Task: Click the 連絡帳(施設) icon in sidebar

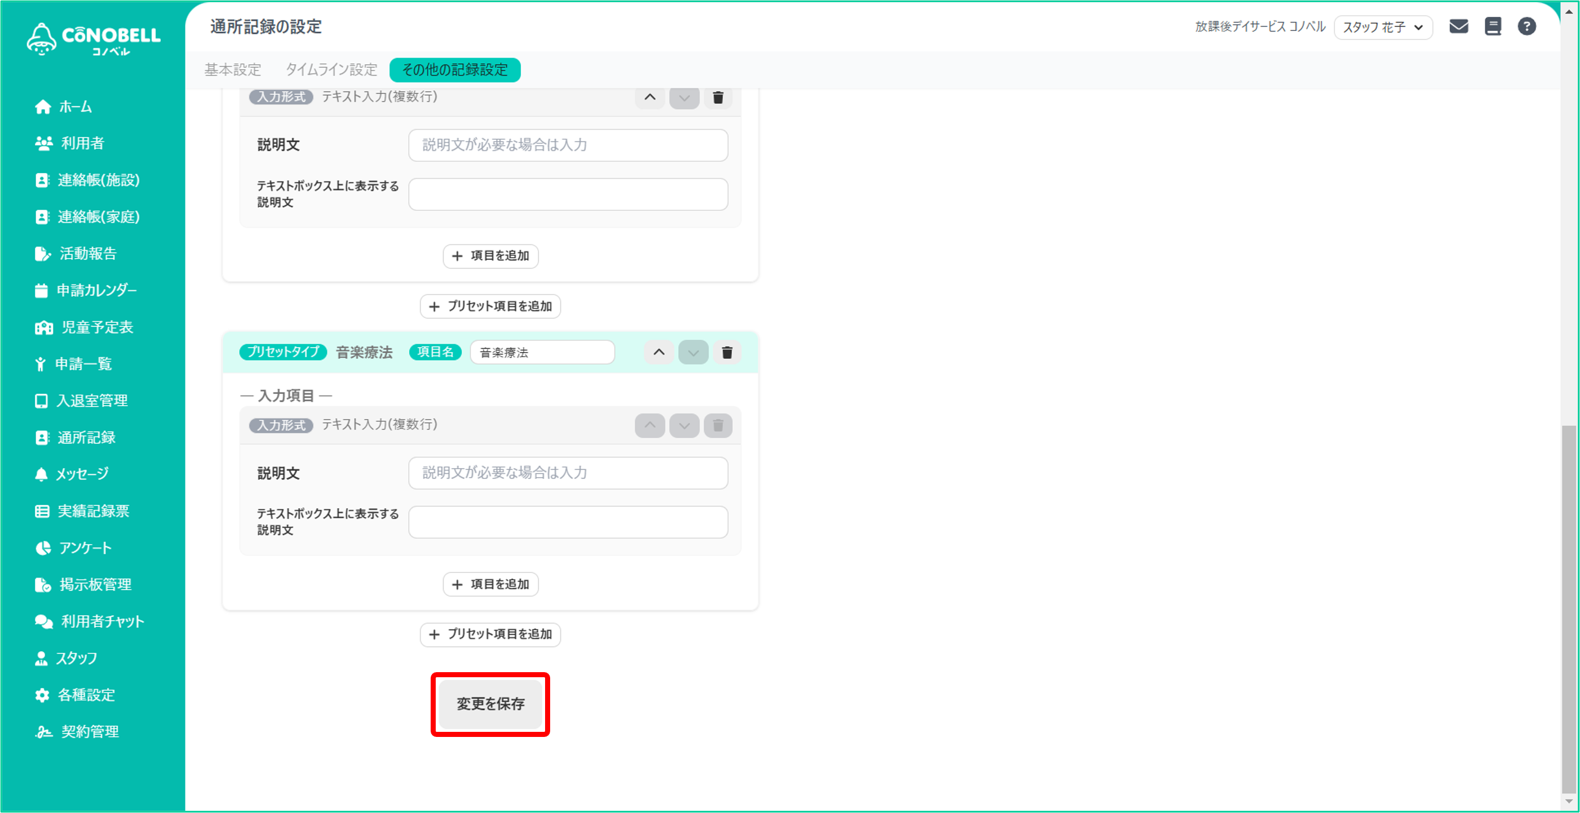Action: 42,180
